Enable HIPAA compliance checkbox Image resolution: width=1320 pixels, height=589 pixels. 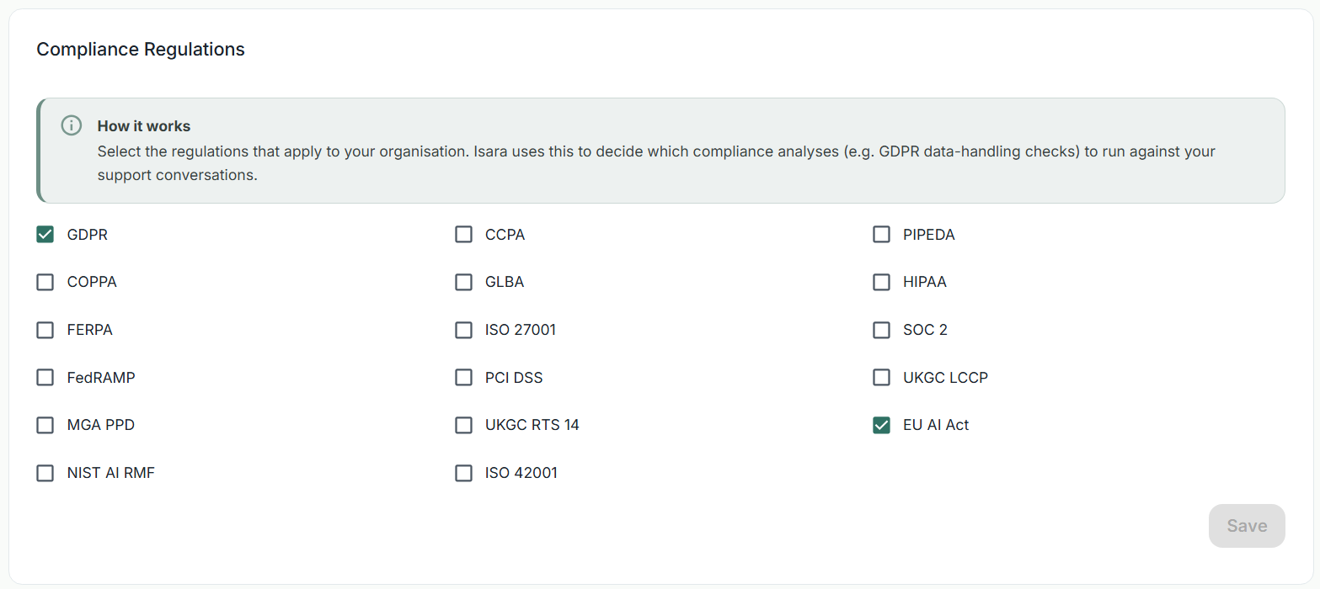tap(881, 282)
